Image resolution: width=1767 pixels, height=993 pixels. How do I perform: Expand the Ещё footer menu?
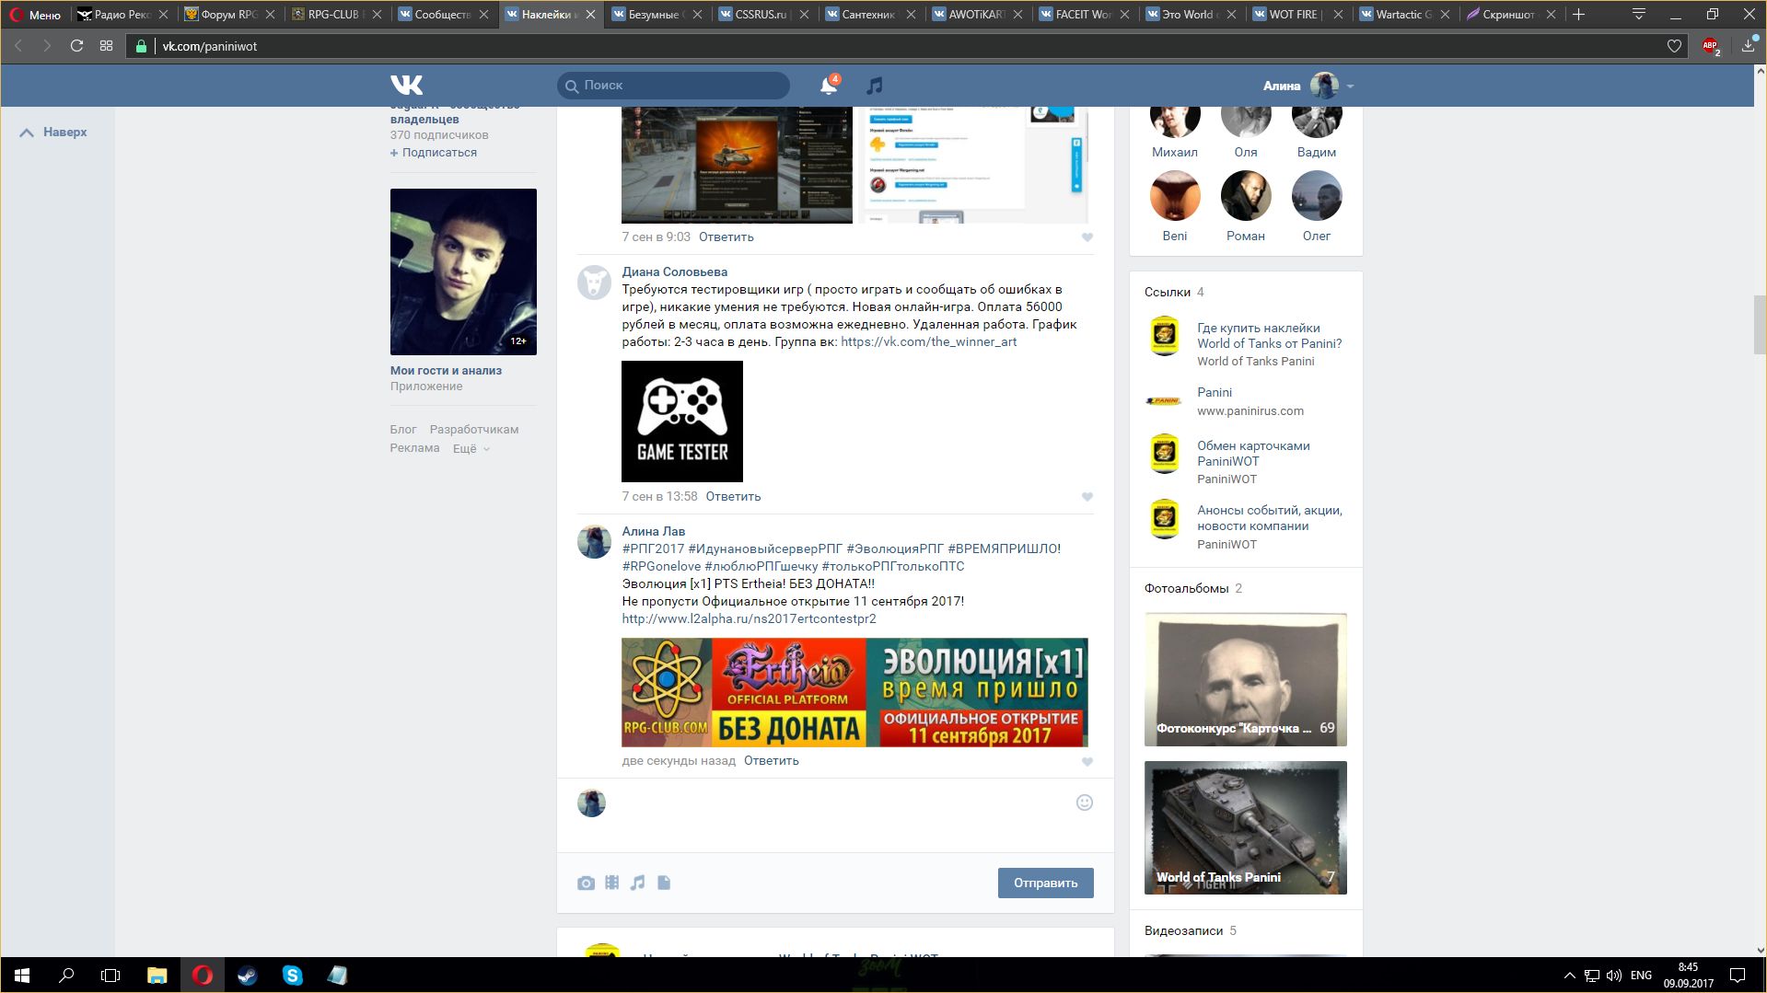(x=471, y=448)
